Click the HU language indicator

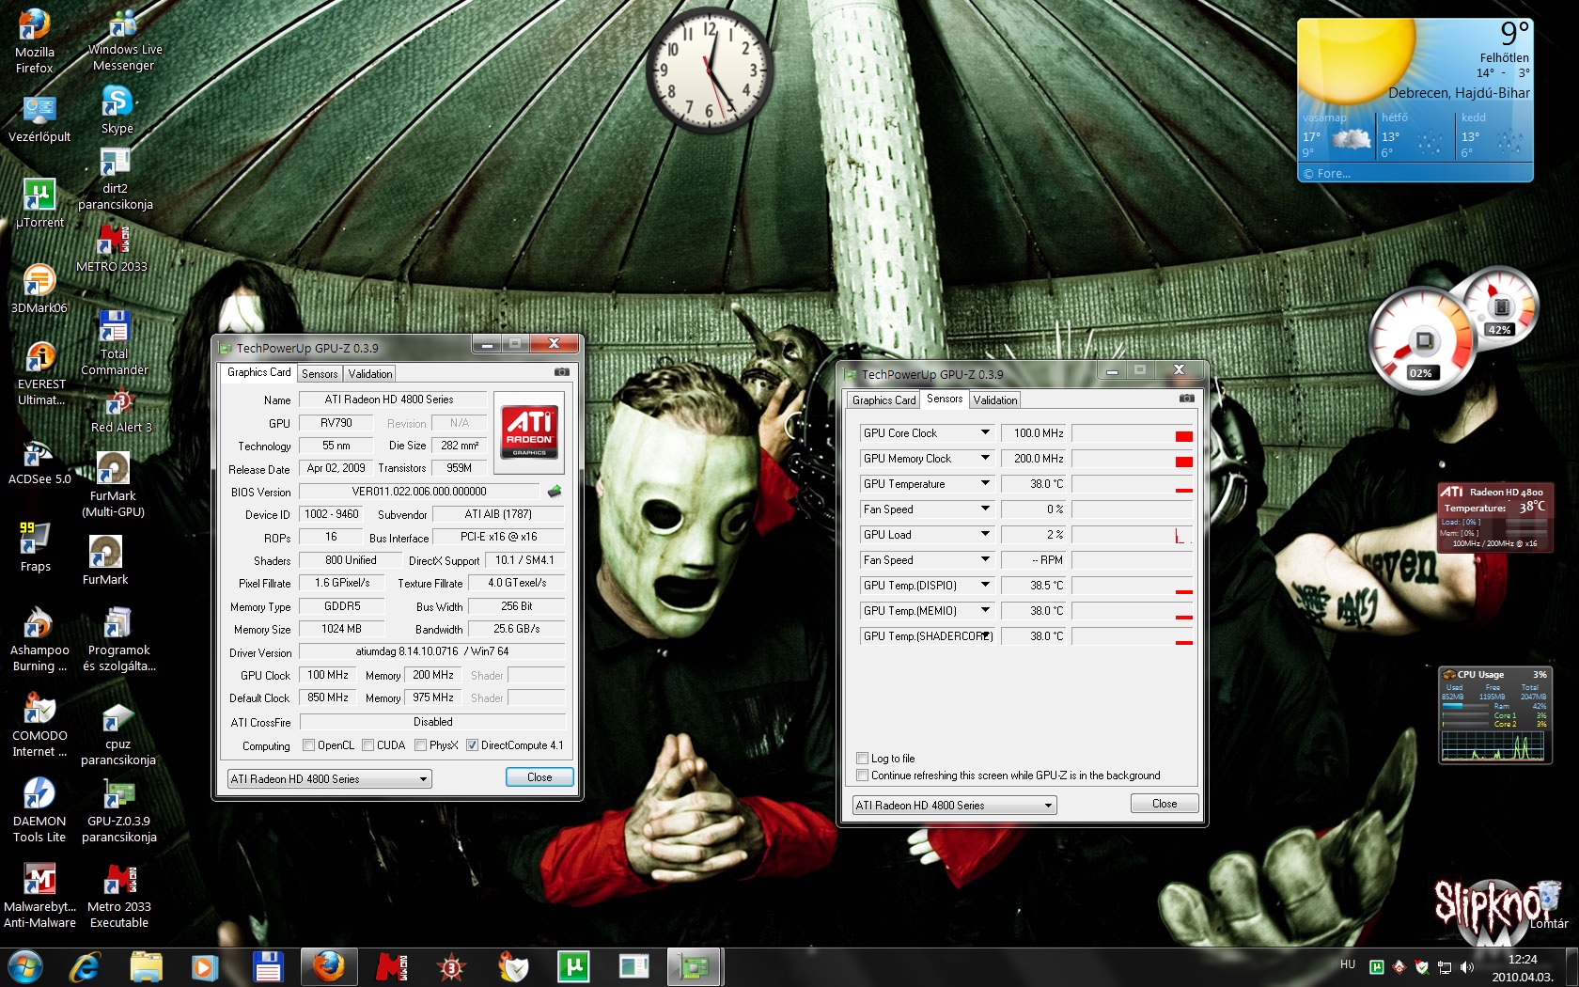coord(1348,964)
